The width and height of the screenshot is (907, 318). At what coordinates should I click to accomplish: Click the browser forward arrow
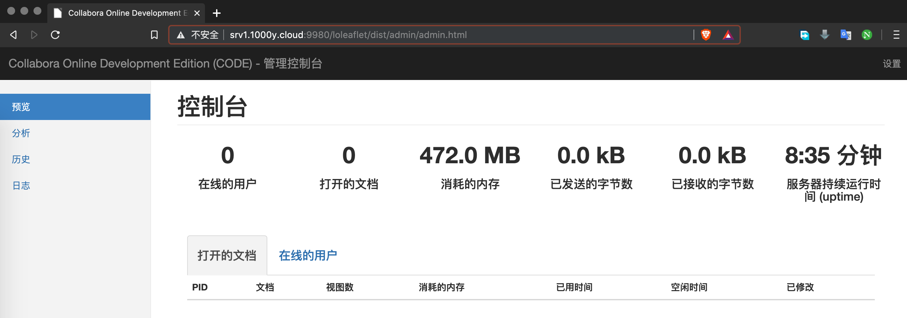tap(34, 35)
